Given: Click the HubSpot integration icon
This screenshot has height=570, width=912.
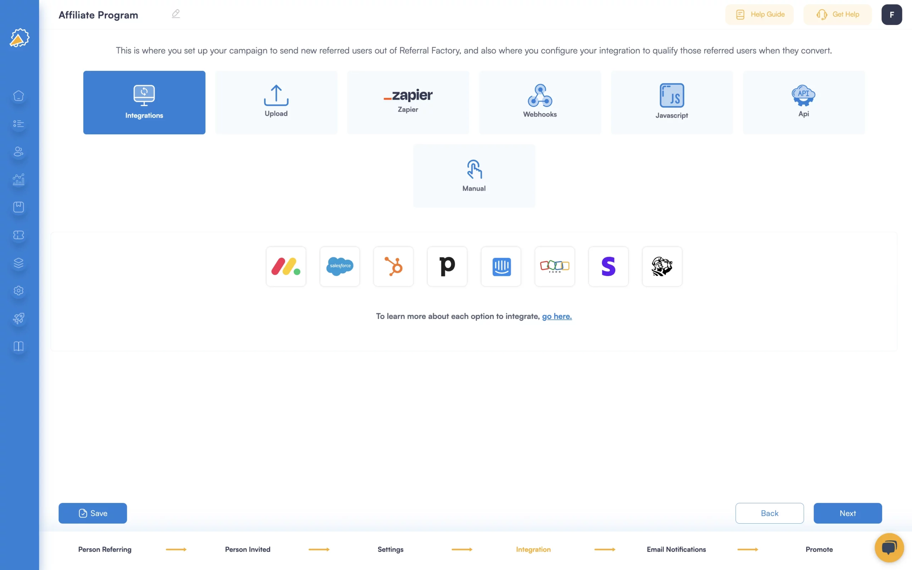Looking at the screenshot, I should click(x=393, y=266).
